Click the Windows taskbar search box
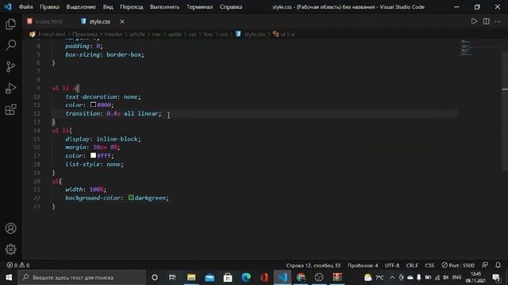The image size is (508, 285). click(82, 277)
